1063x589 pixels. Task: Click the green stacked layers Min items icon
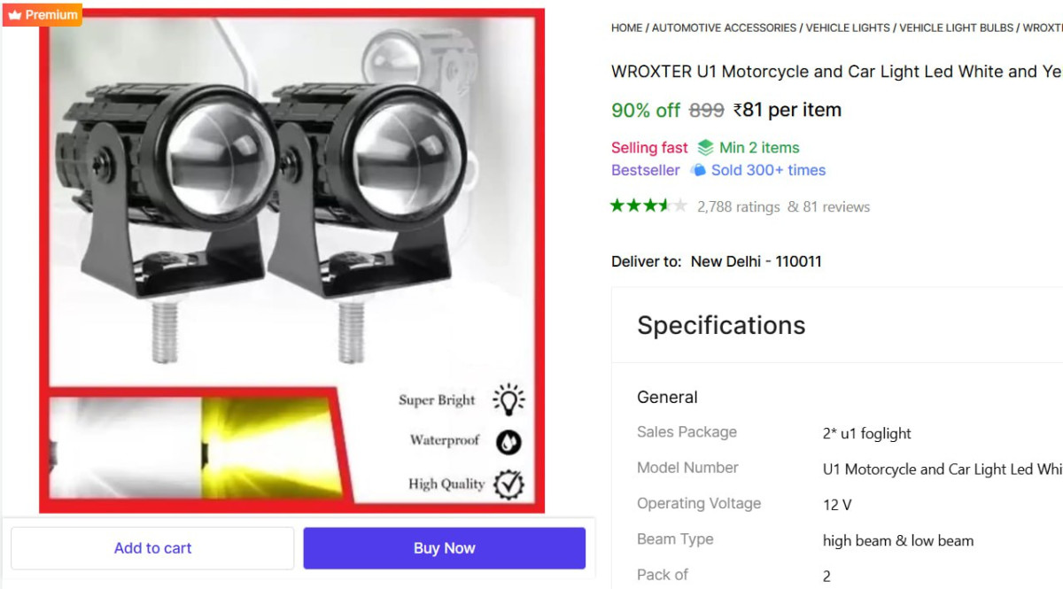tap(705, 148)
